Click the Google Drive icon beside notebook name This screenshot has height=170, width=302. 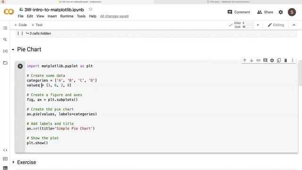21,9
